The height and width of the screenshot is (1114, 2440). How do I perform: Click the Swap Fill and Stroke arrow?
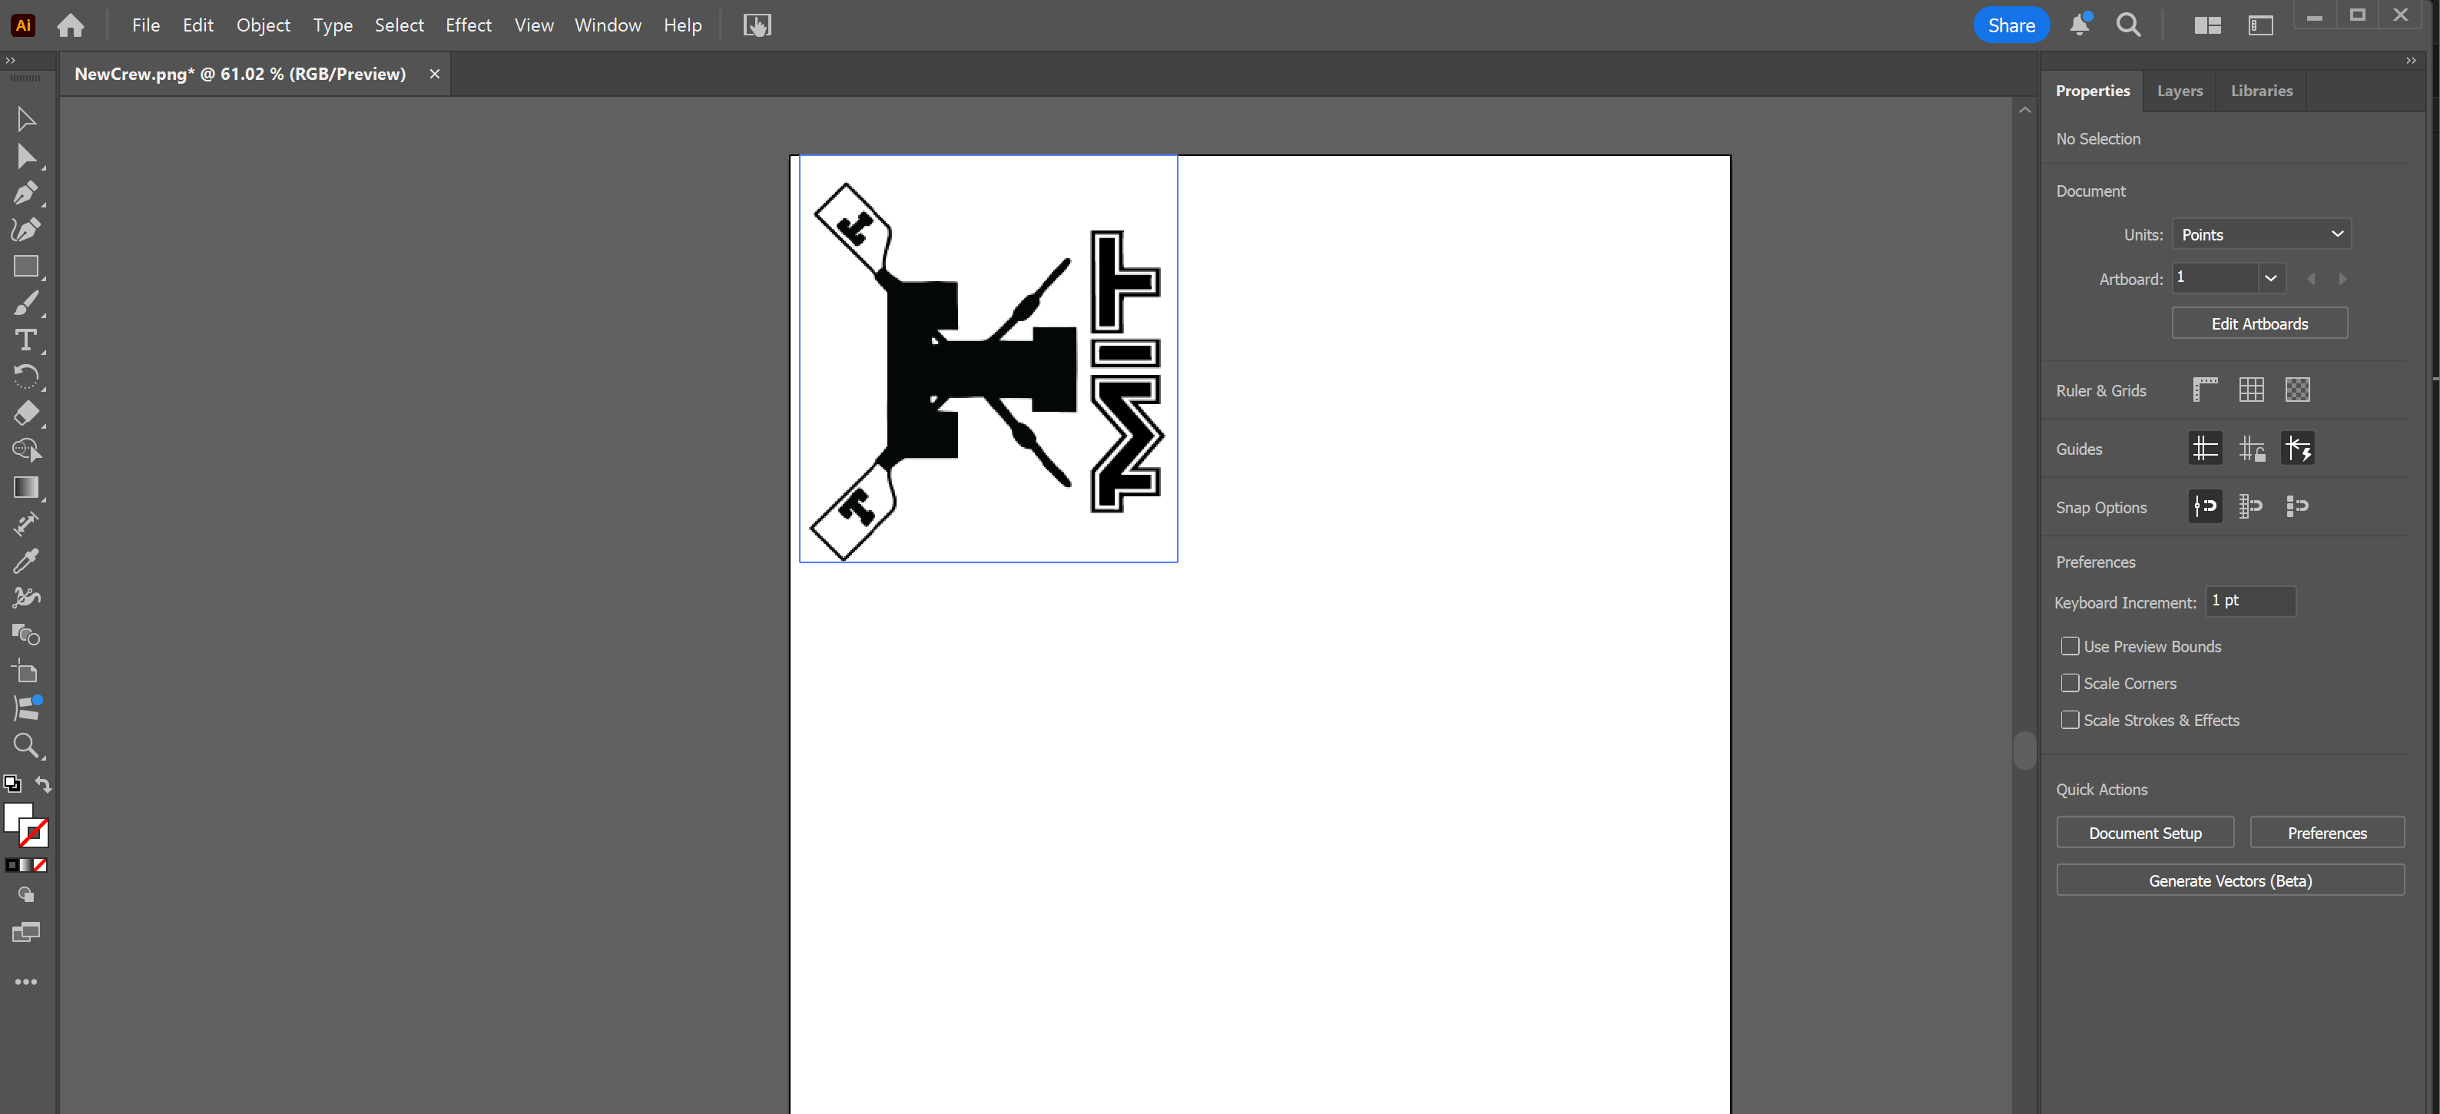click(x=44, y=784)
